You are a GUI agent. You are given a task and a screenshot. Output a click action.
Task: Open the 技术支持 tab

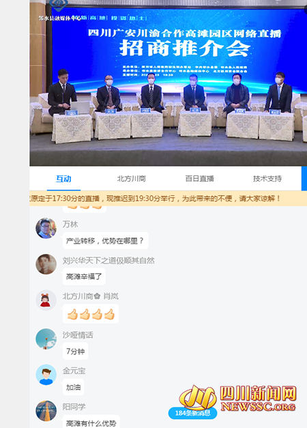[267, 179]
